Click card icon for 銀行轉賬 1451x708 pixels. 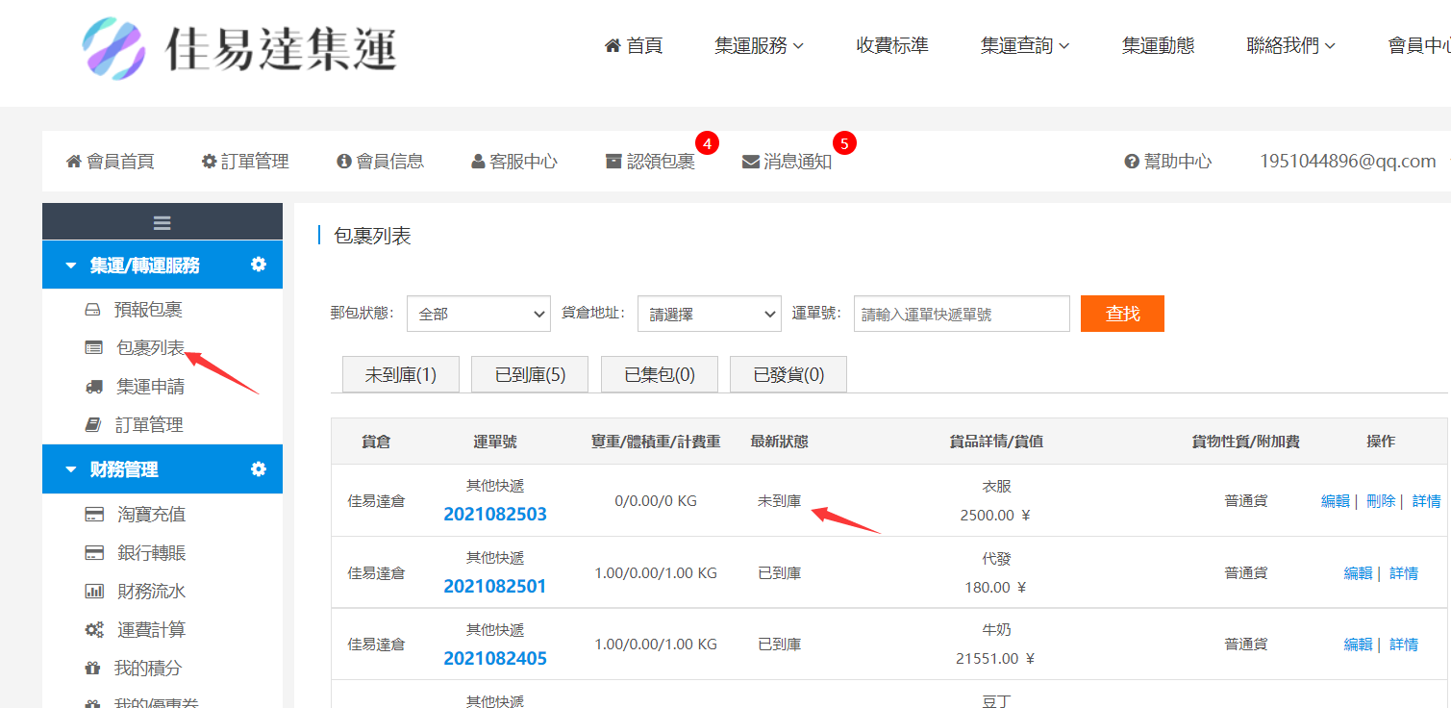[x=94, y=553]
